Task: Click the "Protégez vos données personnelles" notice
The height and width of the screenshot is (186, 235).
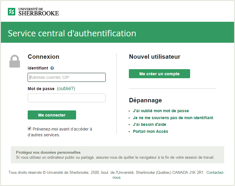Action: coord(49,152)
